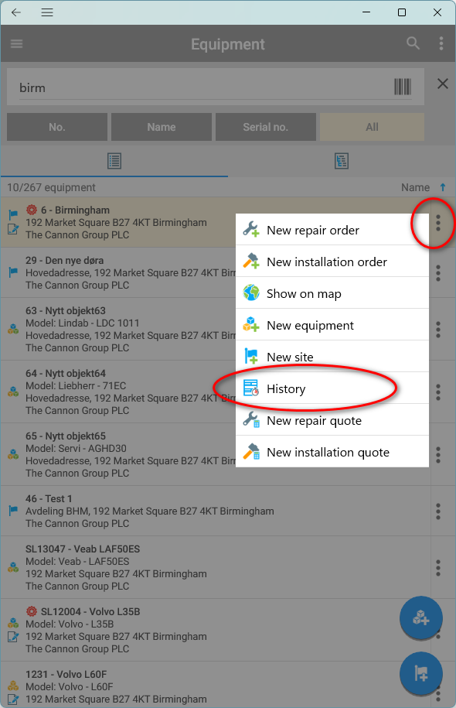Select the Serial no. search filter
This screenshot has height=708, width=456.
(266, 127)
